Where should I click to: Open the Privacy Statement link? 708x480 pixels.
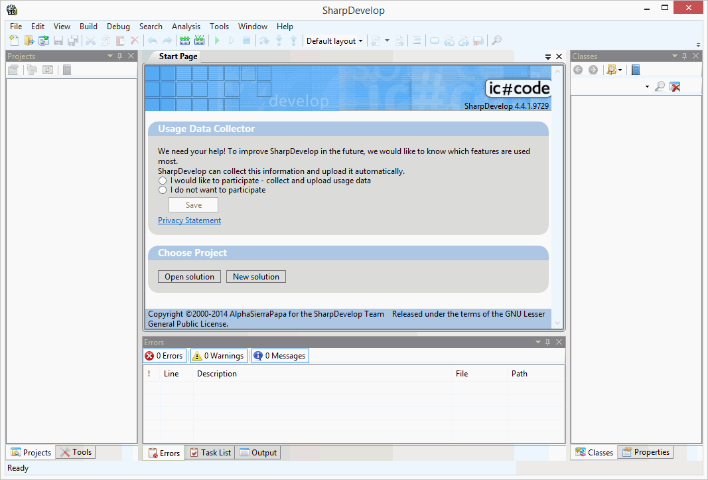pos(189,220)
